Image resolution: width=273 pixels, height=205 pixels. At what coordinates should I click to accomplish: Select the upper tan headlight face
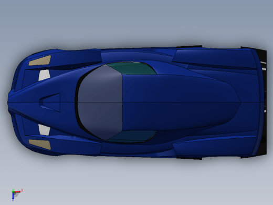(40, 60)
